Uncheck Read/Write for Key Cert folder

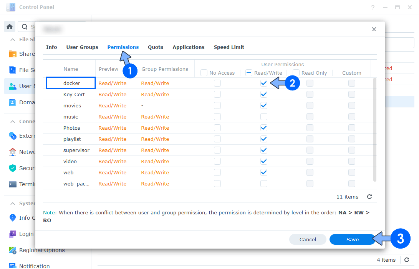point(264,94)
